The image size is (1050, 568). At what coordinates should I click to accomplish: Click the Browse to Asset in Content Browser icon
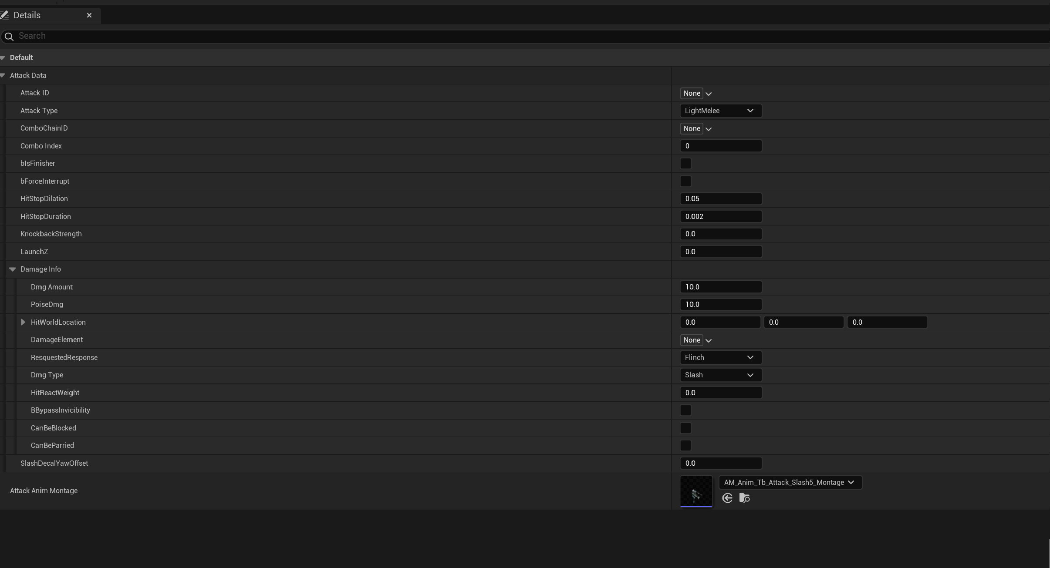pyautogui.click(x=744, y=498)
